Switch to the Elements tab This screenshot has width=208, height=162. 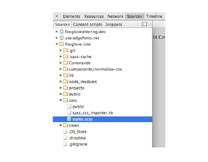coord(71,16)
